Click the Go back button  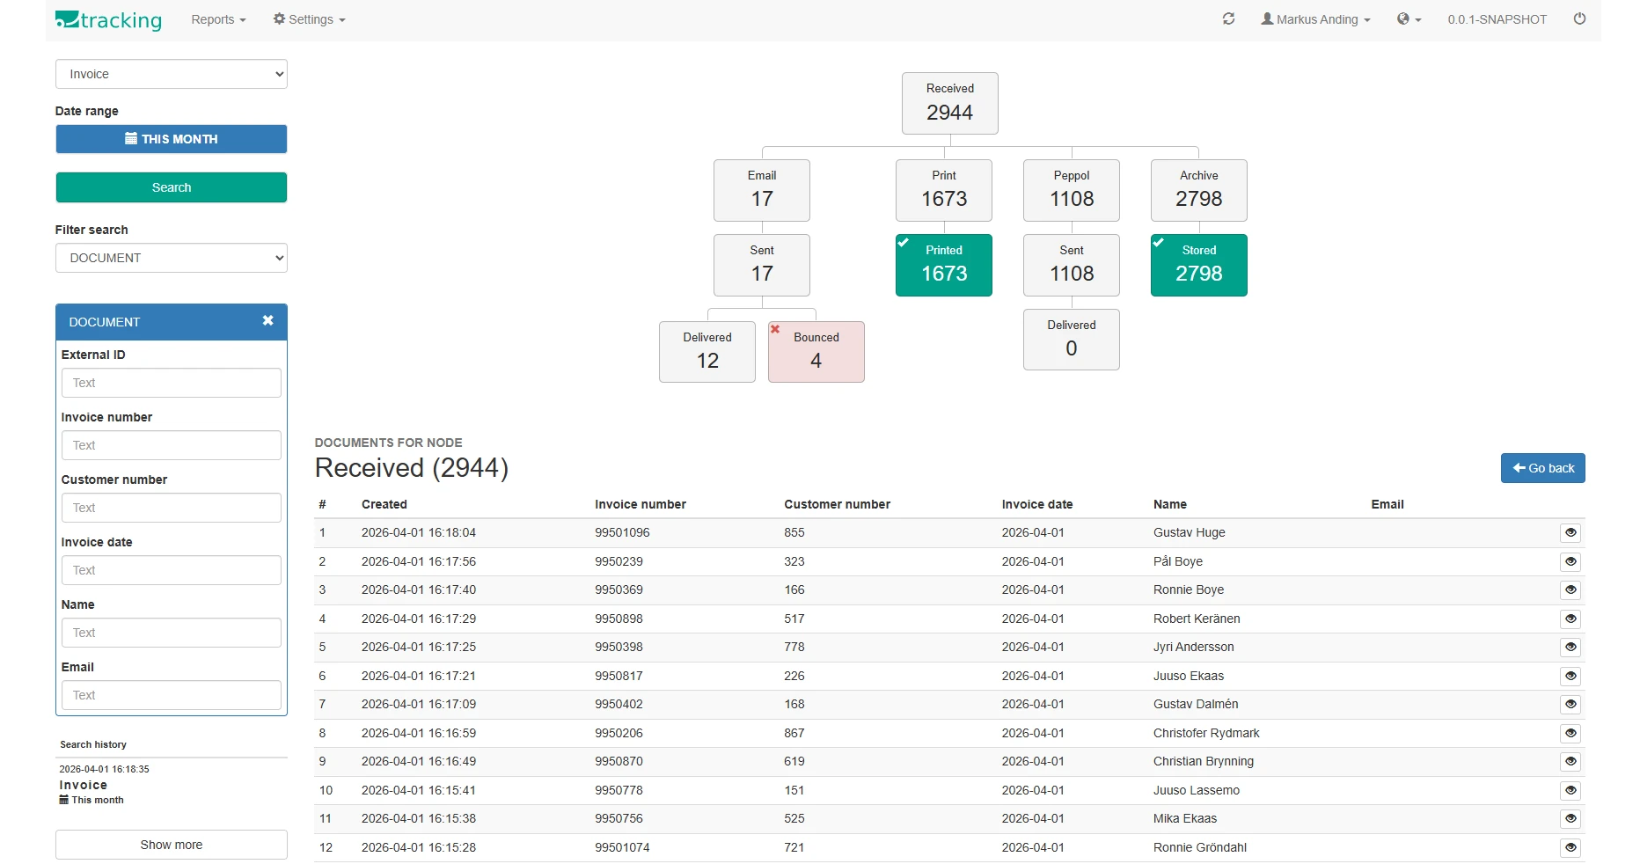tap(1542, 468)
